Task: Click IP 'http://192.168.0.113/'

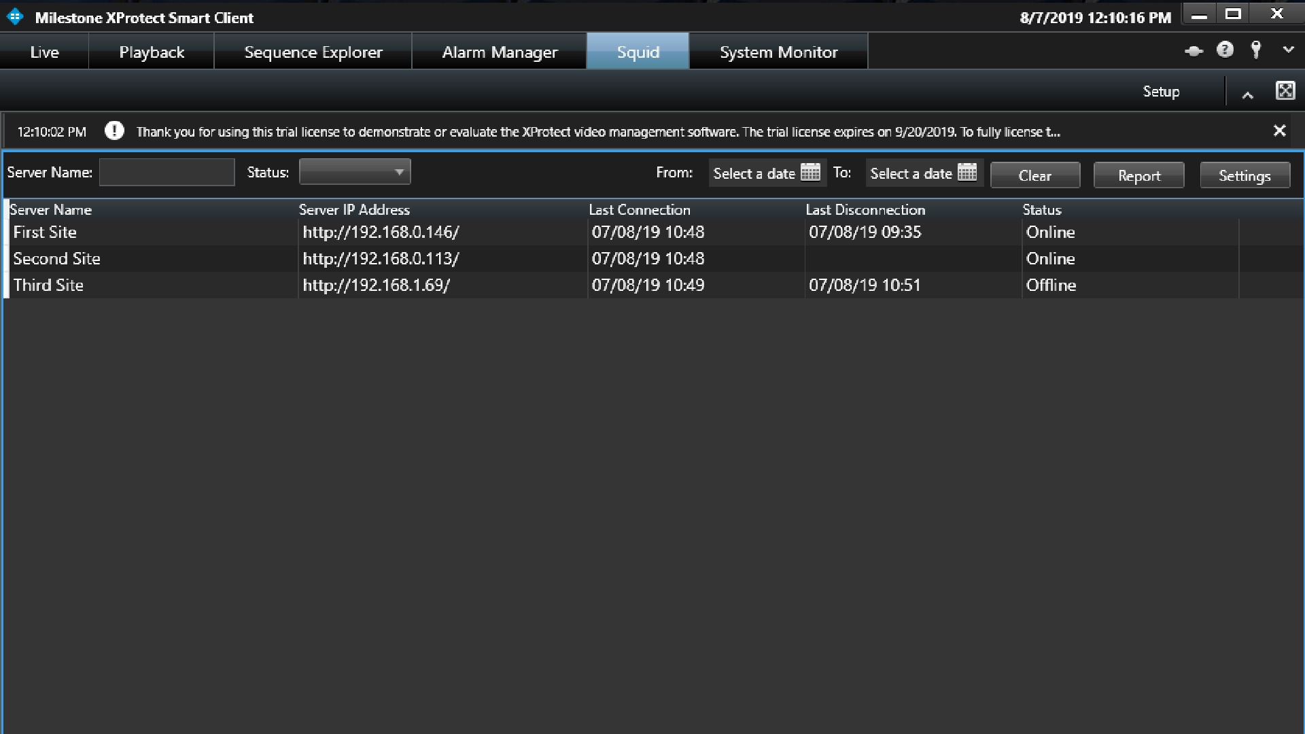Action: click(381, 258)
